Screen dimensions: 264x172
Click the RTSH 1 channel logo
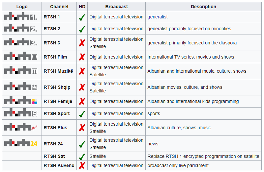[21, 16]
